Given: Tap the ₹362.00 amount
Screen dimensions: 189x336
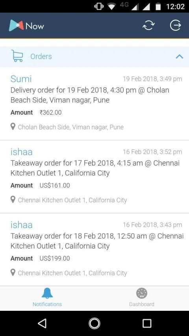Looking at the screenshot, I should click(50, 112).
